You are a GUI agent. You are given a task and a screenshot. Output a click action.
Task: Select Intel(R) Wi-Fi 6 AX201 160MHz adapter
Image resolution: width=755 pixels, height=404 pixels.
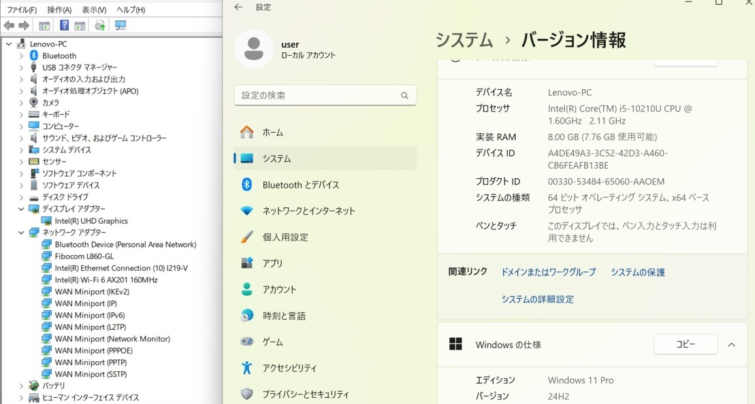point(106,280)
